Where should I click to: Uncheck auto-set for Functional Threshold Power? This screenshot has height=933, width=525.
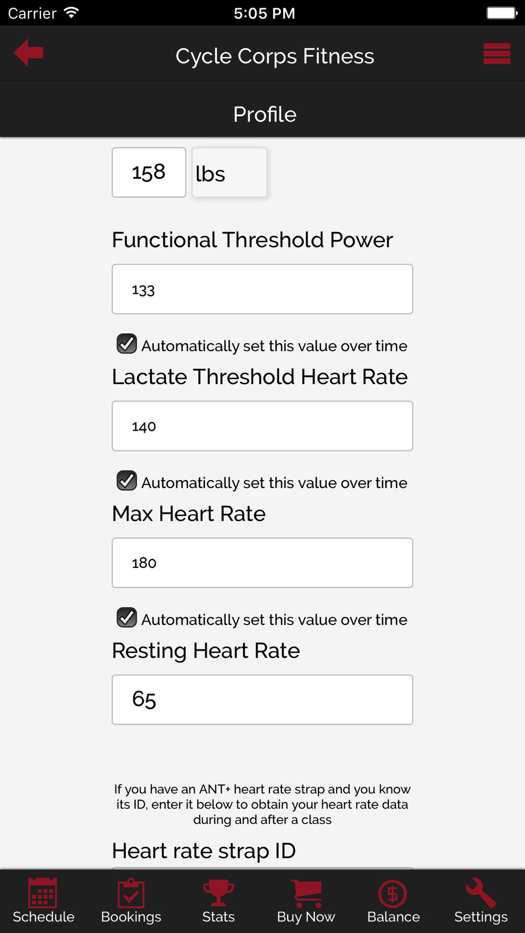[127, 344]
